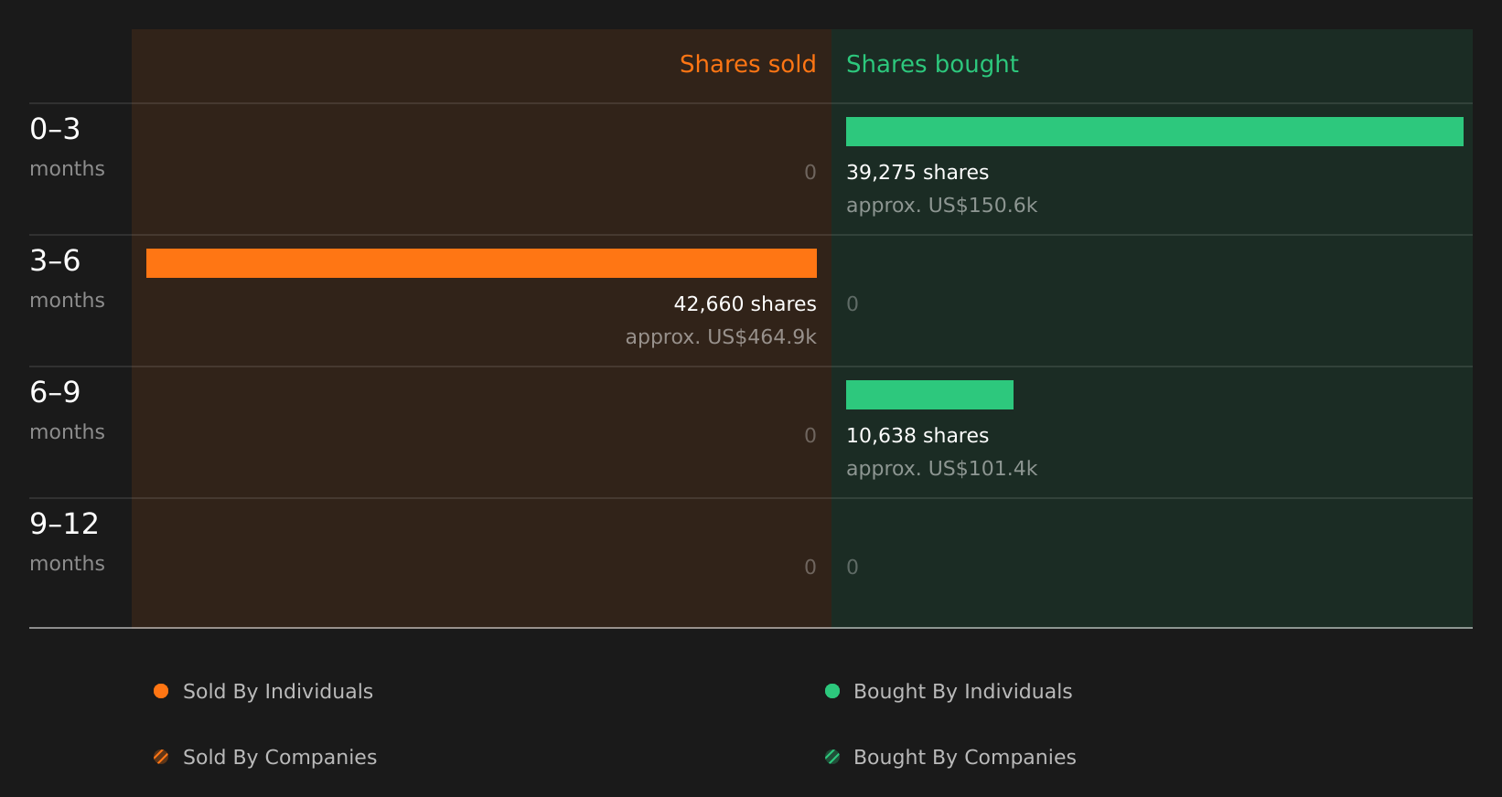Image resolution: width=1502 pixels, height=797 pixels.
Task: Select the Sold By Individuals legend label
Action: click(x=278, y=692)
